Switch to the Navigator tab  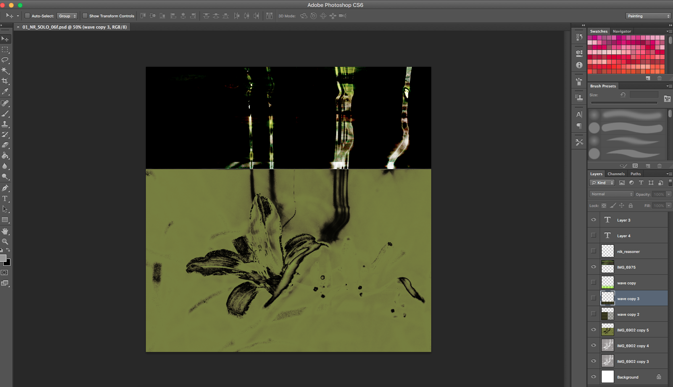point(622,31)
